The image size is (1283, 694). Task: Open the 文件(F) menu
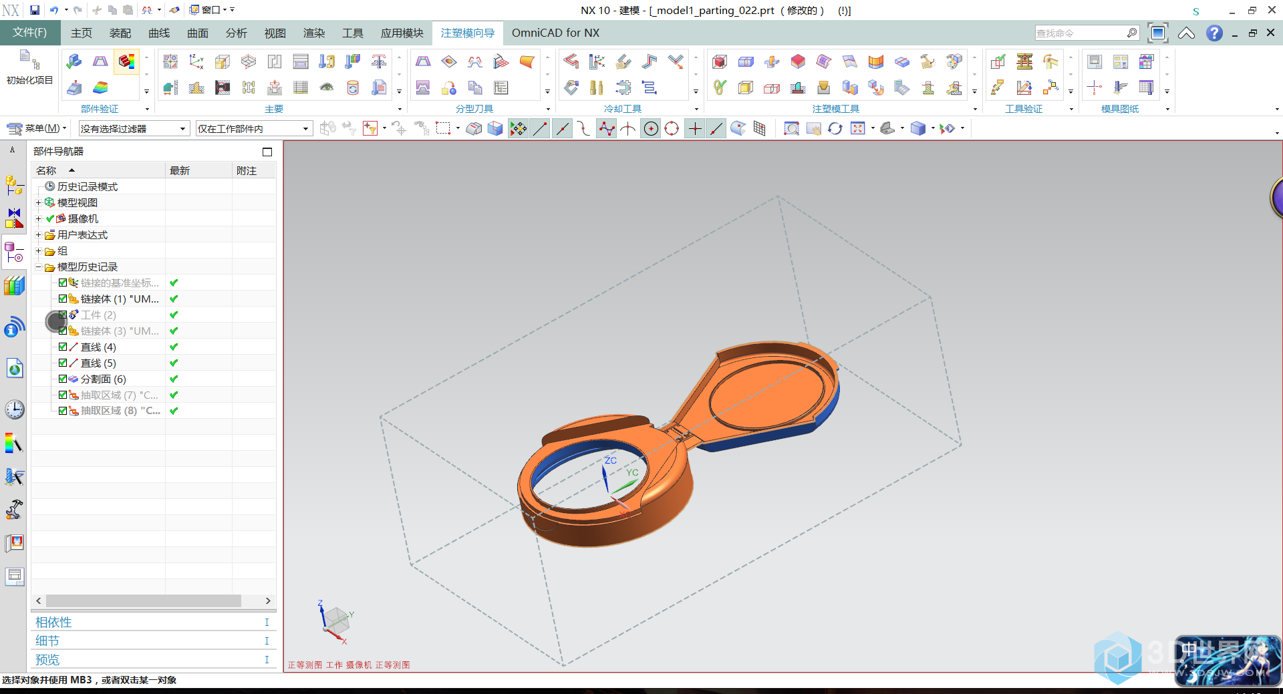coord(30,33)
